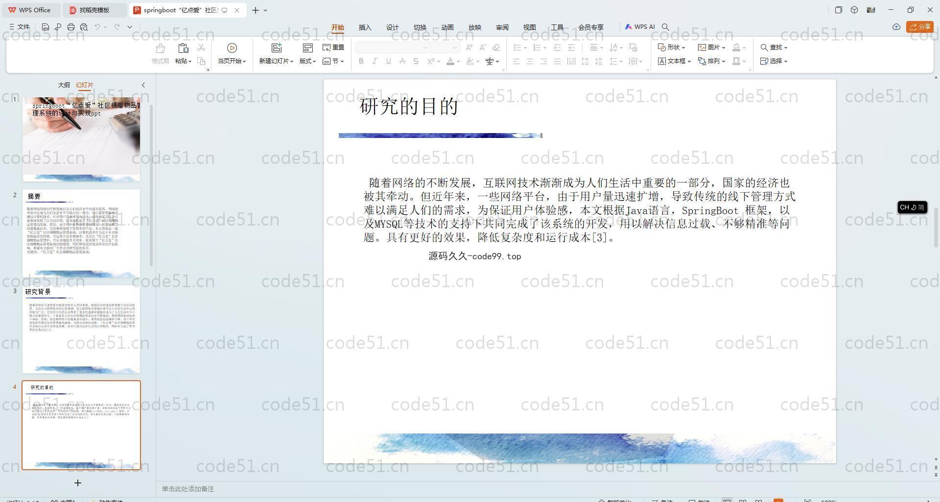Image resolution: width=940 pixels, height=502 pixels.
Task: Click the Convert to SmartArt icon
Action: 633,47
